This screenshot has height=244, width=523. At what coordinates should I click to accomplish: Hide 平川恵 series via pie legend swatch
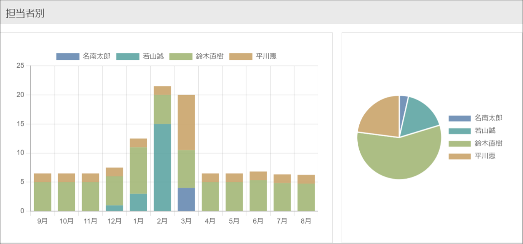(x=459, y=156)
